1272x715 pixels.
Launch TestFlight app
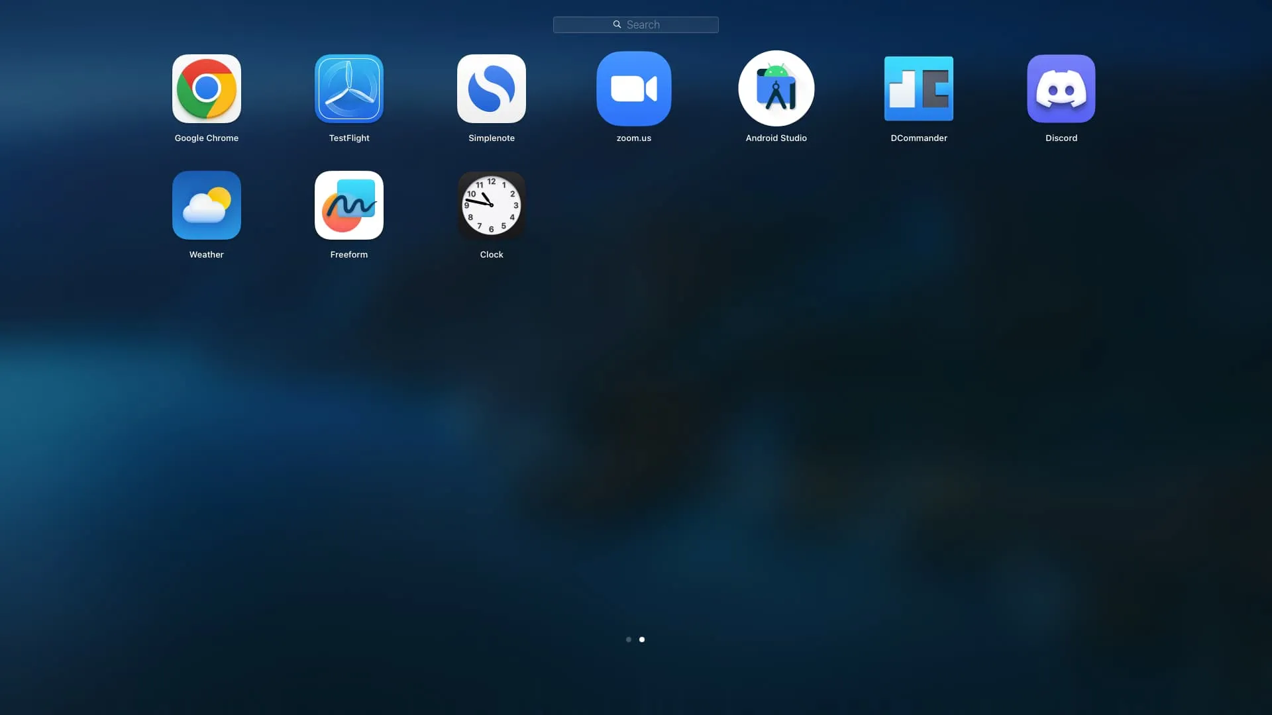tap(348, 87)
